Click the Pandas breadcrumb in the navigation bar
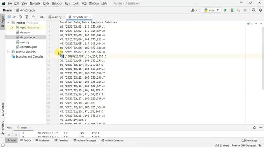Image resolution: width=264 pixels, height=148 pixels. (8, 10)
